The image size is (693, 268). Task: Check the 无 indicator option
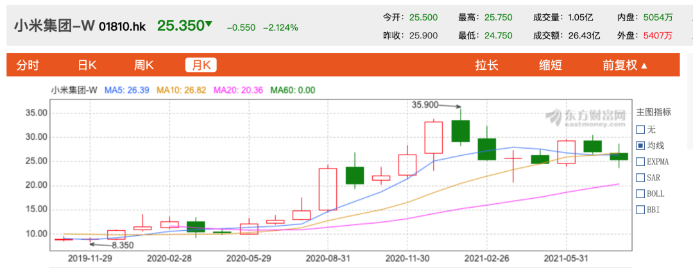point(640,130)
